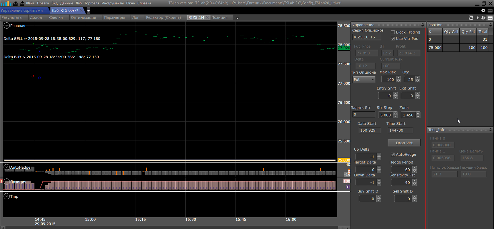
Task: Collapse the AutoHedge chart pane
Action: [x=6, y=167]
